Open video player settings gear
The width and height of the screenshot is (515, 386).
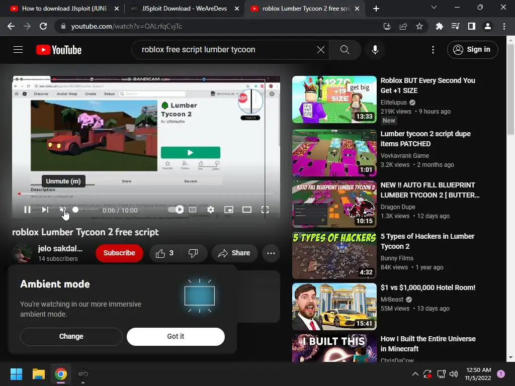211,210
